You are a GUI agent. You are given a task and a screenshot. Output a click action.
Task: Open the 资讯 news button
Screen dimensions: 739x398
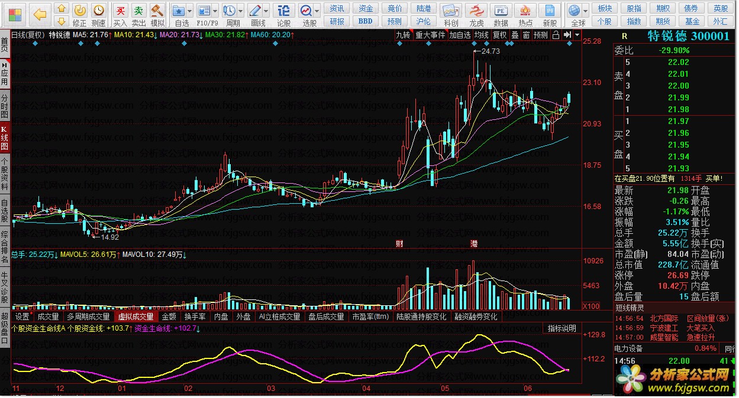point(337,8)
